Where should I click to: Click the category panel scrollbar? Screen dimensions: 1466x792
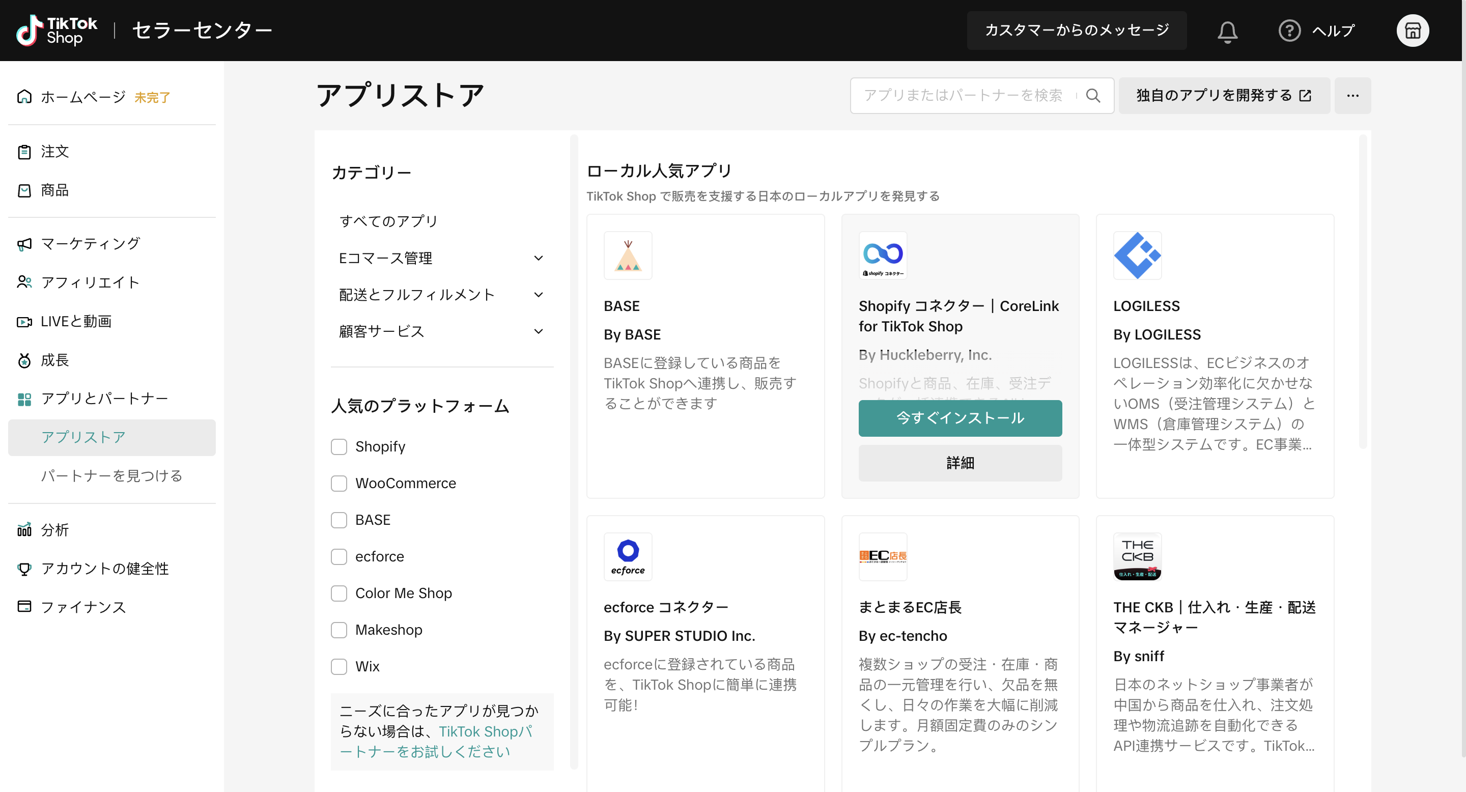(574, 452)
